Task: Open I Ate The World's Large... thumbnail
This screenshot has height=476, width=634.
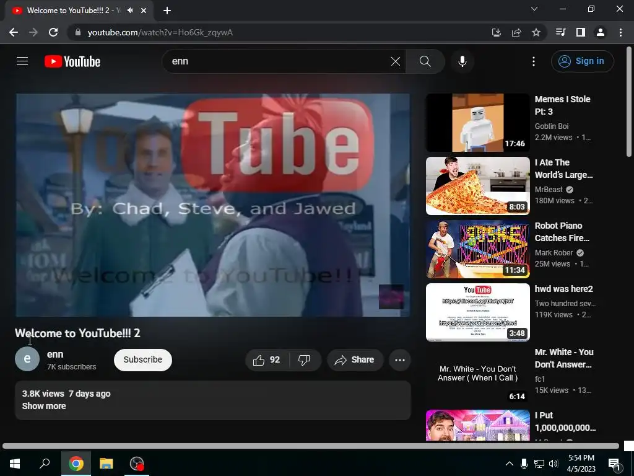Action: coord(477,186)
